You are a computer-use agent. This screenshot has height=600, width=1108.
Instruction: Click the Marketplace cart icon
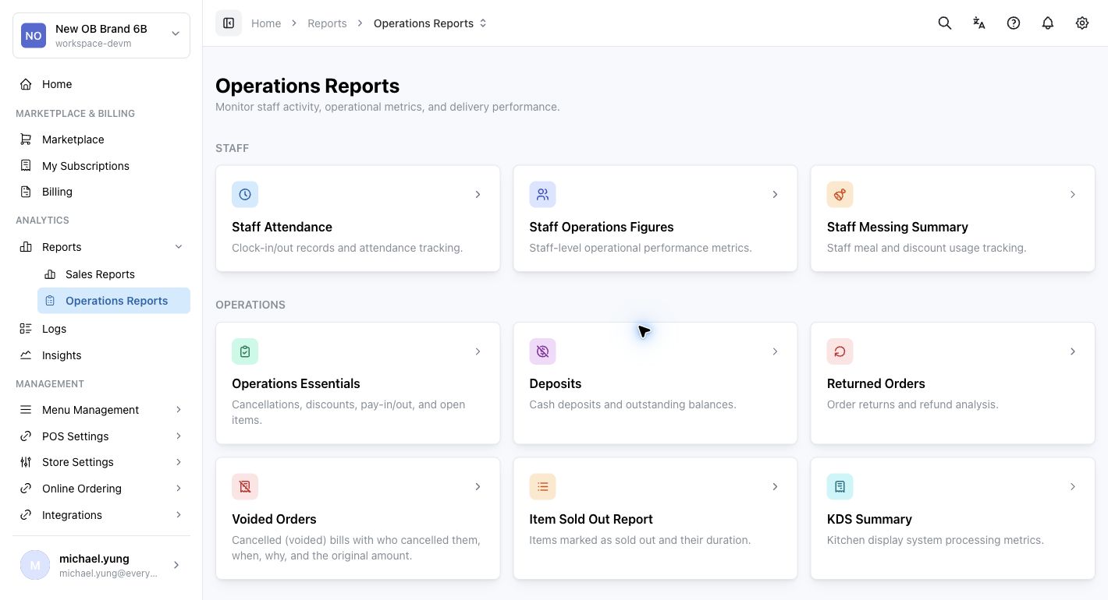(26, 139)
